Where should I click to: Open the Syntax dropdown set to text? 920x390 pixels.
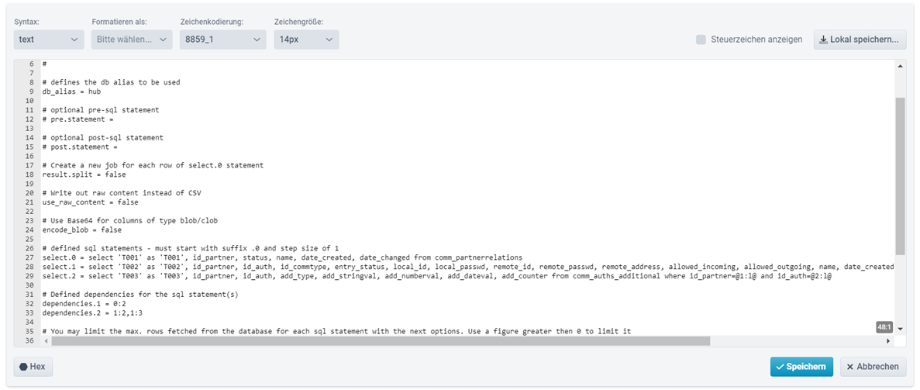(x=49, y=40)
